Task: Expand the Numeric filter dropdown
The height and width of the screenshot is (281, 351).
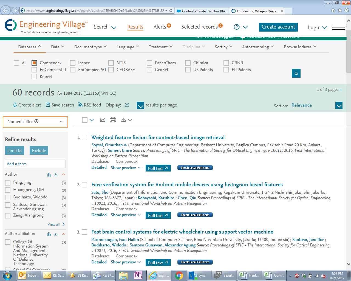Action: [35, 122]
